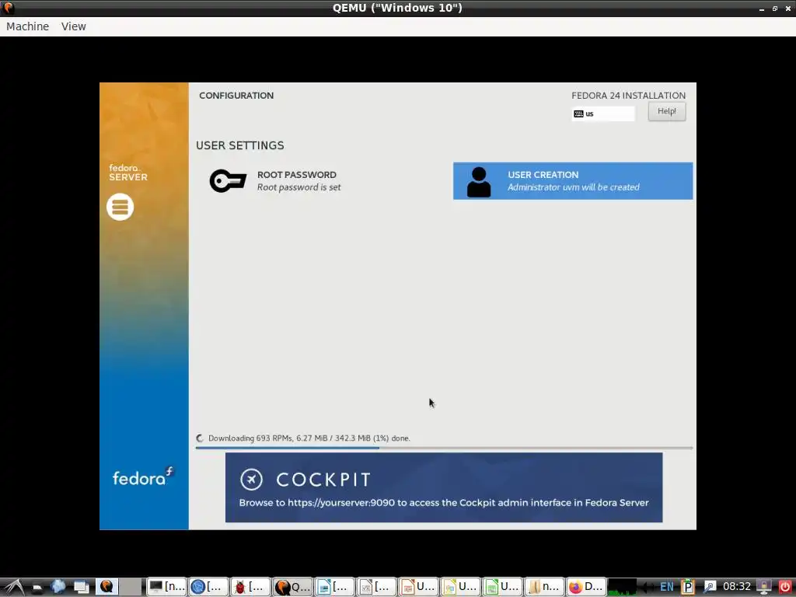This screenshot has height=597, width=796.
Task: Switch to the monitor '[n...' taskbar window
Action: coord(166,587)
